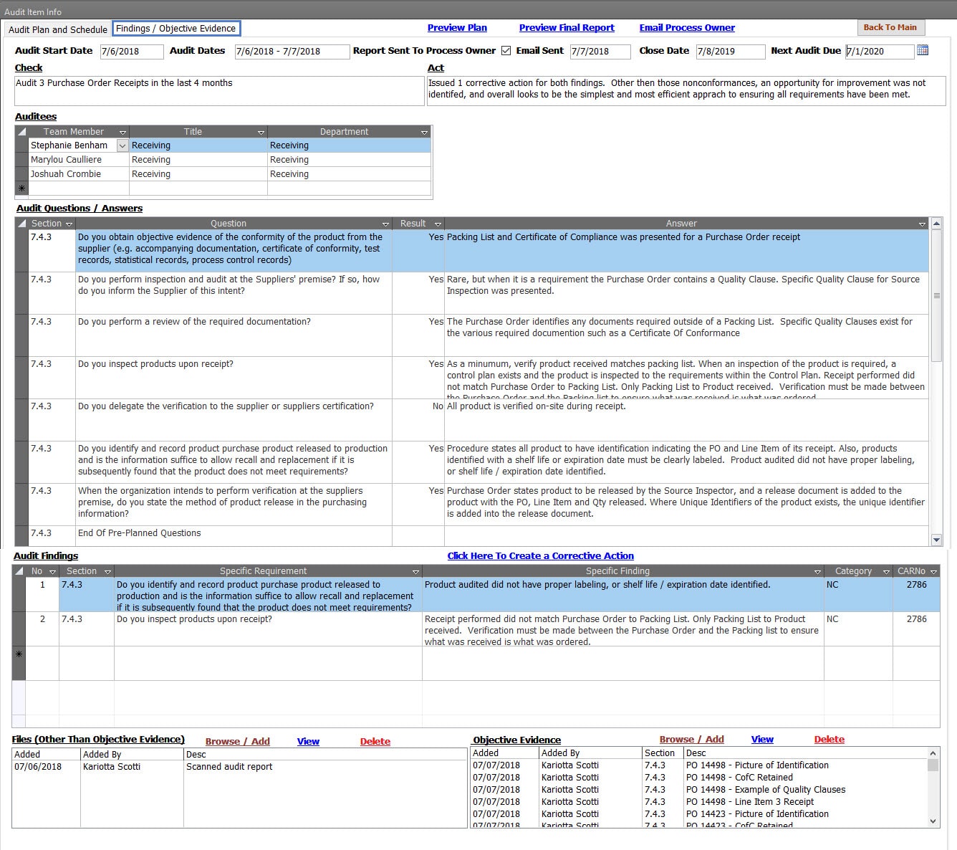Click scroll up arrow of Audit Questions list
Screen dimensions: 957x850
pyautogui.click(x=936, y=224)
